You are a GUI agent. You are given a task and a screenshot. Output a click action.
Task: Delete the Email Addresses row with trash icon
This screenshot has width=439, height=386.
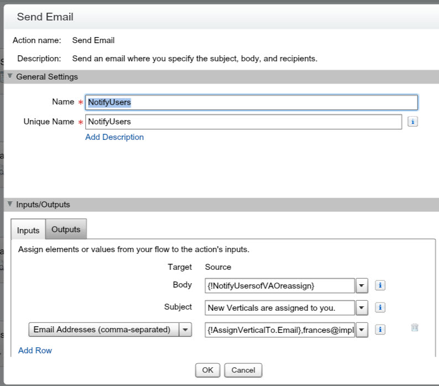415,328
